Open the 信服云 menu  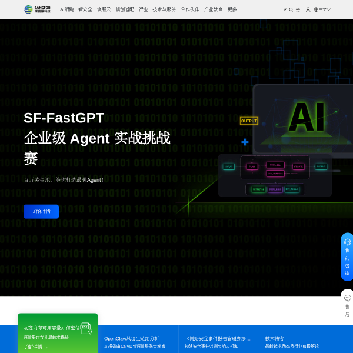(x=104, y=9)
